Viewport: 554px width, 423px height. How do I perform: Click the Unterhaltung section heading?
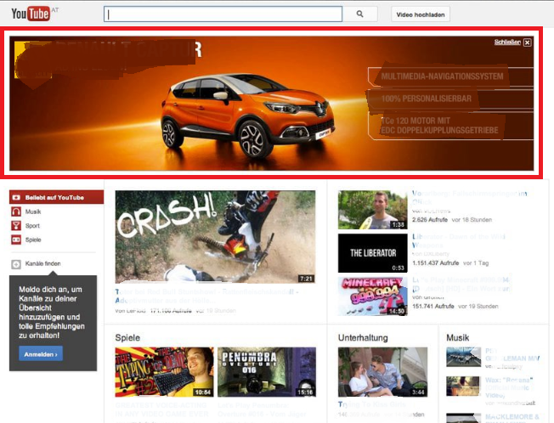coord(363,337)
